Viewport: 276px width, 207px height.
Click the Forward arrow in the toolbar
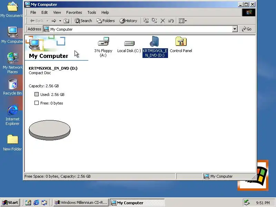pos(54,21)
